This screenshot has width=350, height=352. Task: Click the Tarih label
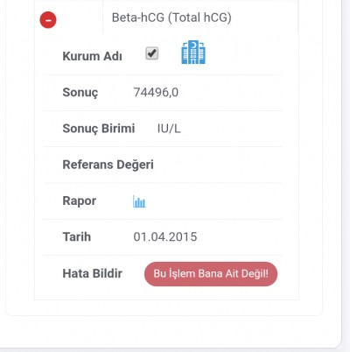point(77,236)
